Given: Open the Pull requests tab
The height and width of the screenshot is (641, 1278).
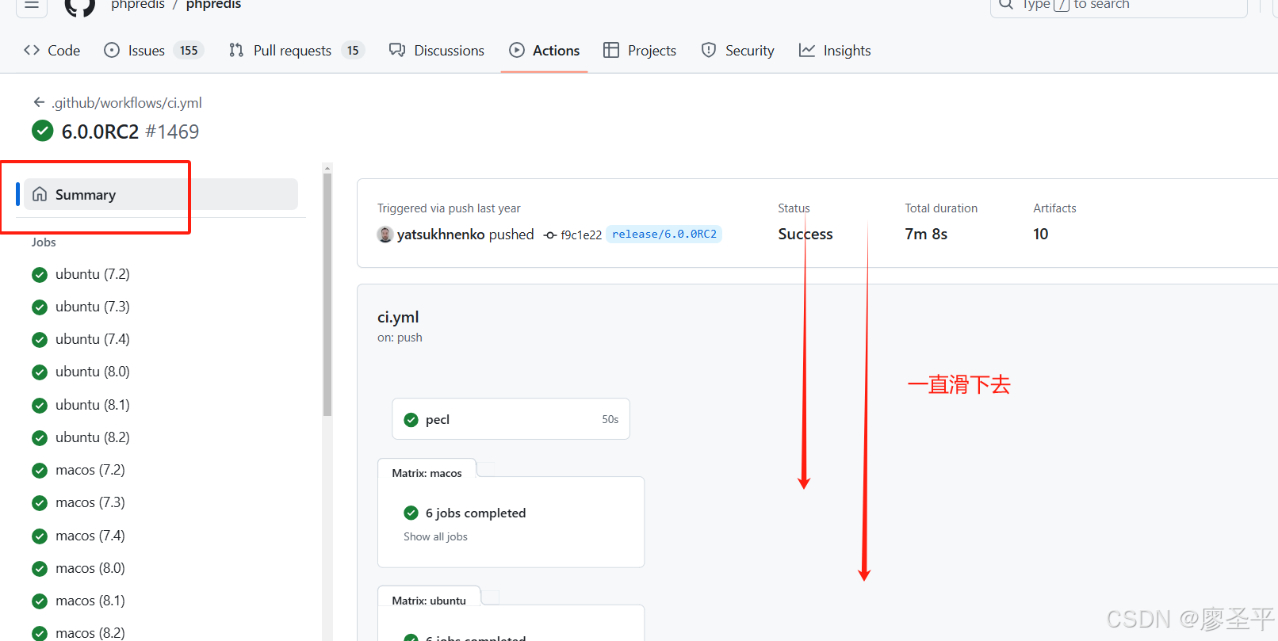Looking at the screenshot, I should click(297, 50).
